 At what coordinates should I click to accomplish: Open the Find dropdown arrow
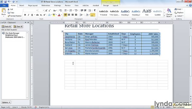[x=182, y=9]
